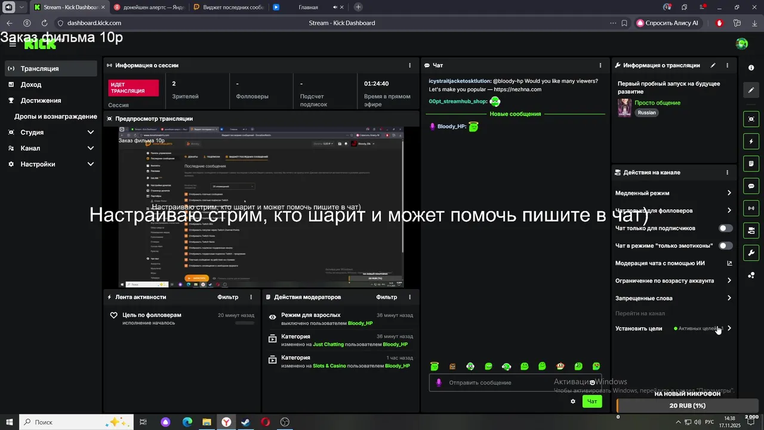Open the info icon in the right rail
The width and height of the screenshot is (764, 430).
point(751,67)
